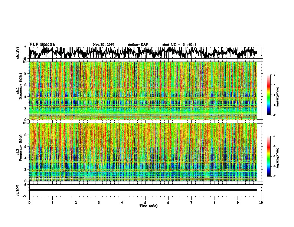Click inside the ch.1 spectrogram panel
Viewport: 294px width, 227px height.
coord(143,91)
